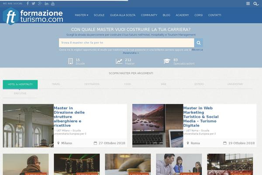
Task: Open the COMMUNITY menu item
Action: [x=149, y=15]
